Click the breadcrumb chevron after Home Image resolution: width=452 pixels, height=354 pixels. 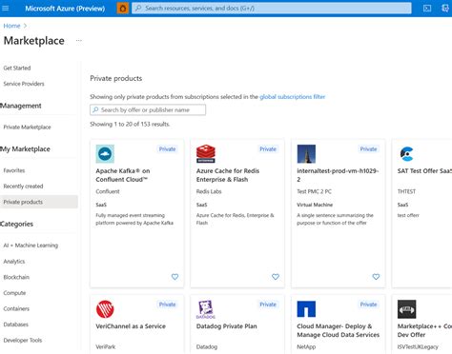[25, 26]
